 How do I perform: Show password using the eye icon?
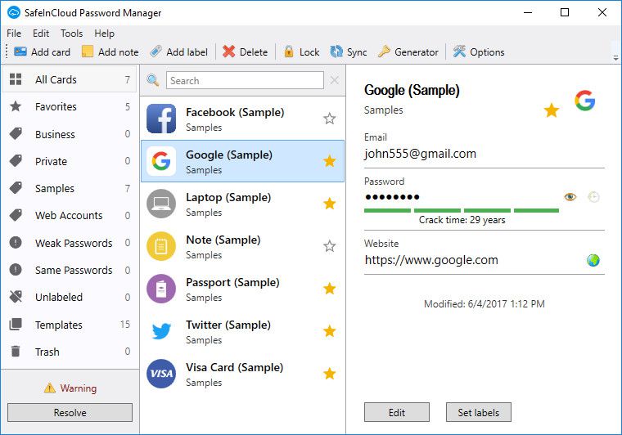[570, 197]
